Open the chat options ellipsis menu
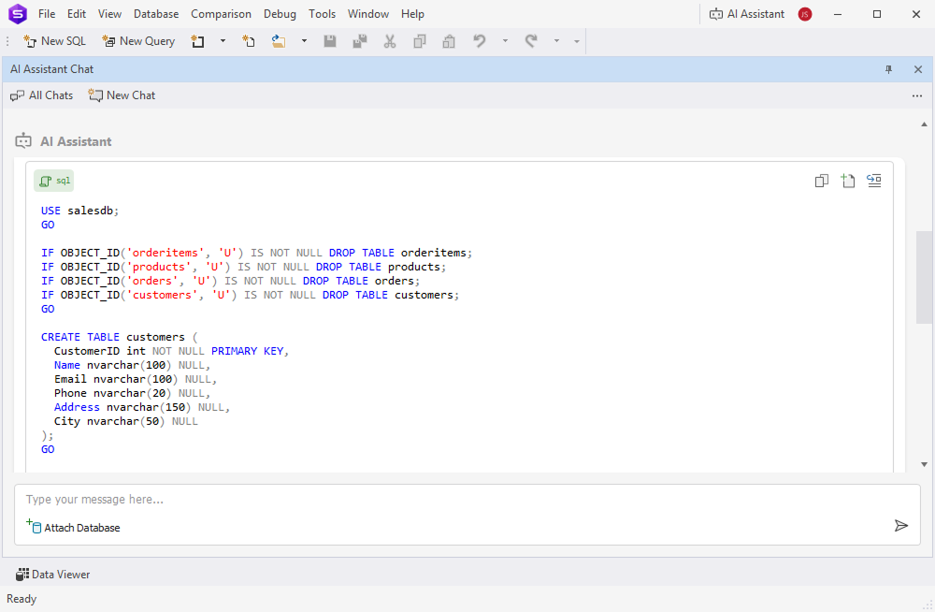Image resolution: width=935 pixels, height=612 pixels. tap(917, 95)
